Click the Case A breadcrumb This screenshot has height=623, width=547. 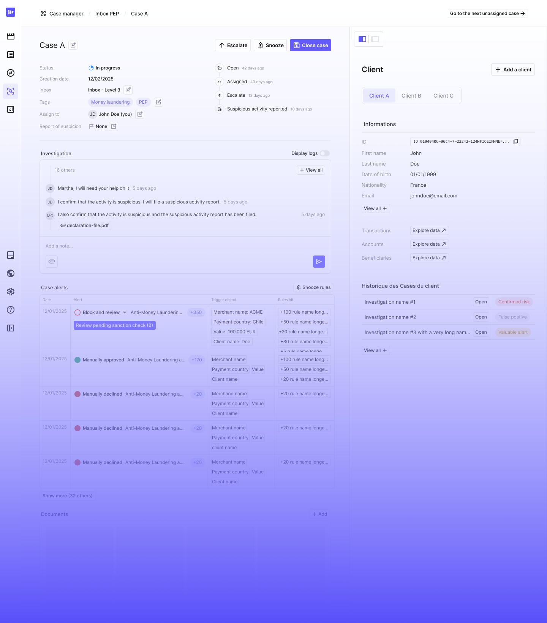139,14
